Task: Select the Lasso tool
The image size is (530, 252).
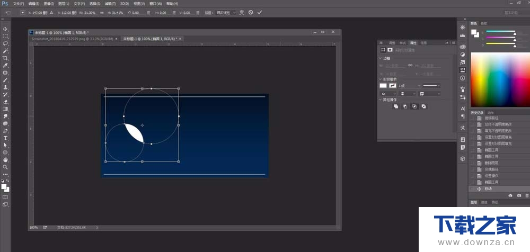Action: tap(5, 43)
